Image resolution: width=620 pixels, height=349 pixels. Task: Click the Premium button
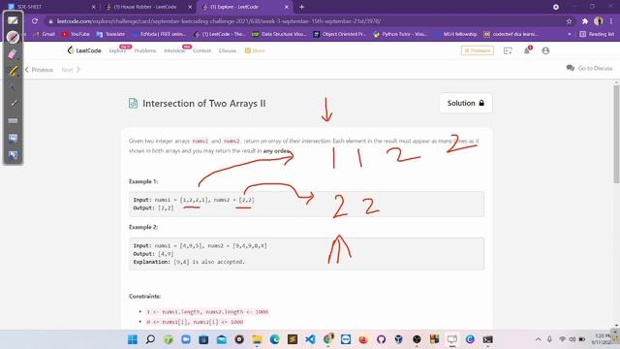click(x=478, y=50)
